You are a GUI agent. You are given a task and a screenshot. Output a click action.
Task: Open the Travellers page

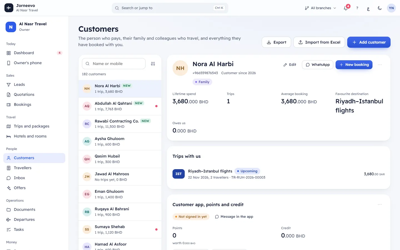[34, 168]
